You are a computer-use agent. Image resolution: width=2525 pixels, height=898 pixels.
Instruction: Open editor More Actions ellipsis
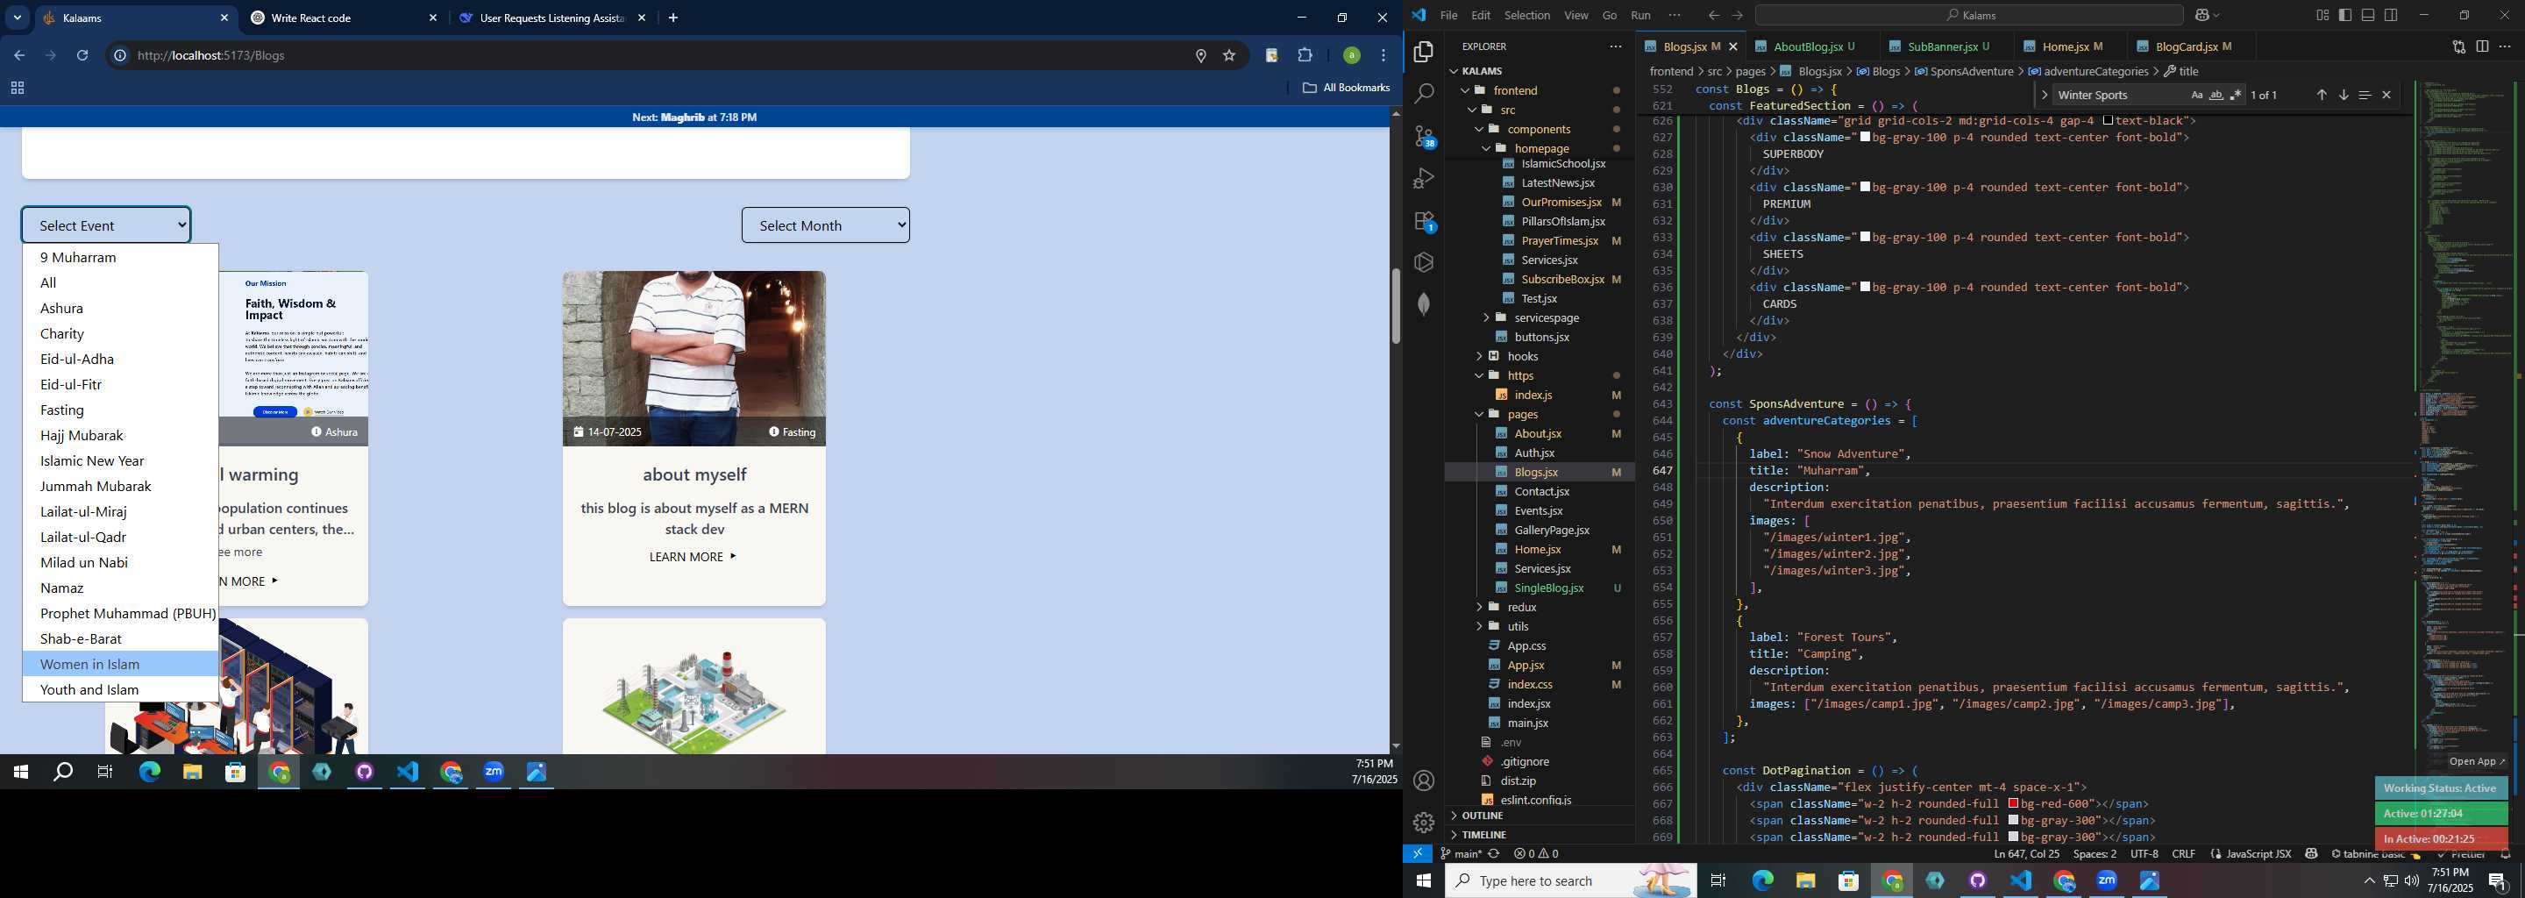(x=2505, y=46)
